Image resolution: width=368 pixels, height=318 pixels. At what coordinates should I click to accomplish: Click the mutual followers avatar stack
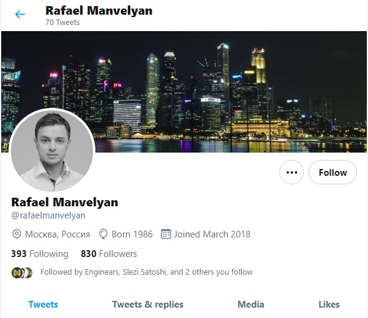coord(22,273)
